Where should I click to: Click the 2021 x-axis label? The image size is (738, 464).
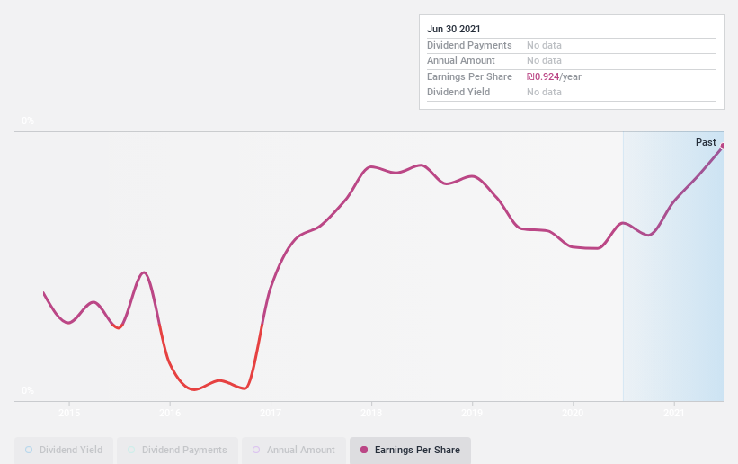point(674,413)
